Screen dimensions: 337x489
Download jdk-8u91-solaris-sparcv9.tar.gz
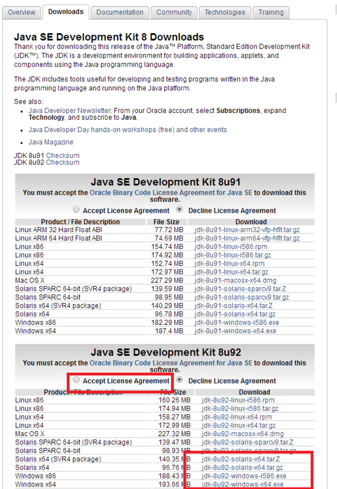click(242, 297)
